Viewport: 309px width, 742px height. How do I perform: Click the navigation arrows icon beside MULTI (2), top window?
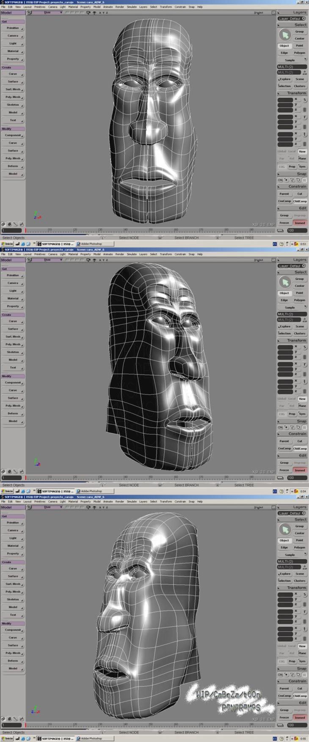304,73
